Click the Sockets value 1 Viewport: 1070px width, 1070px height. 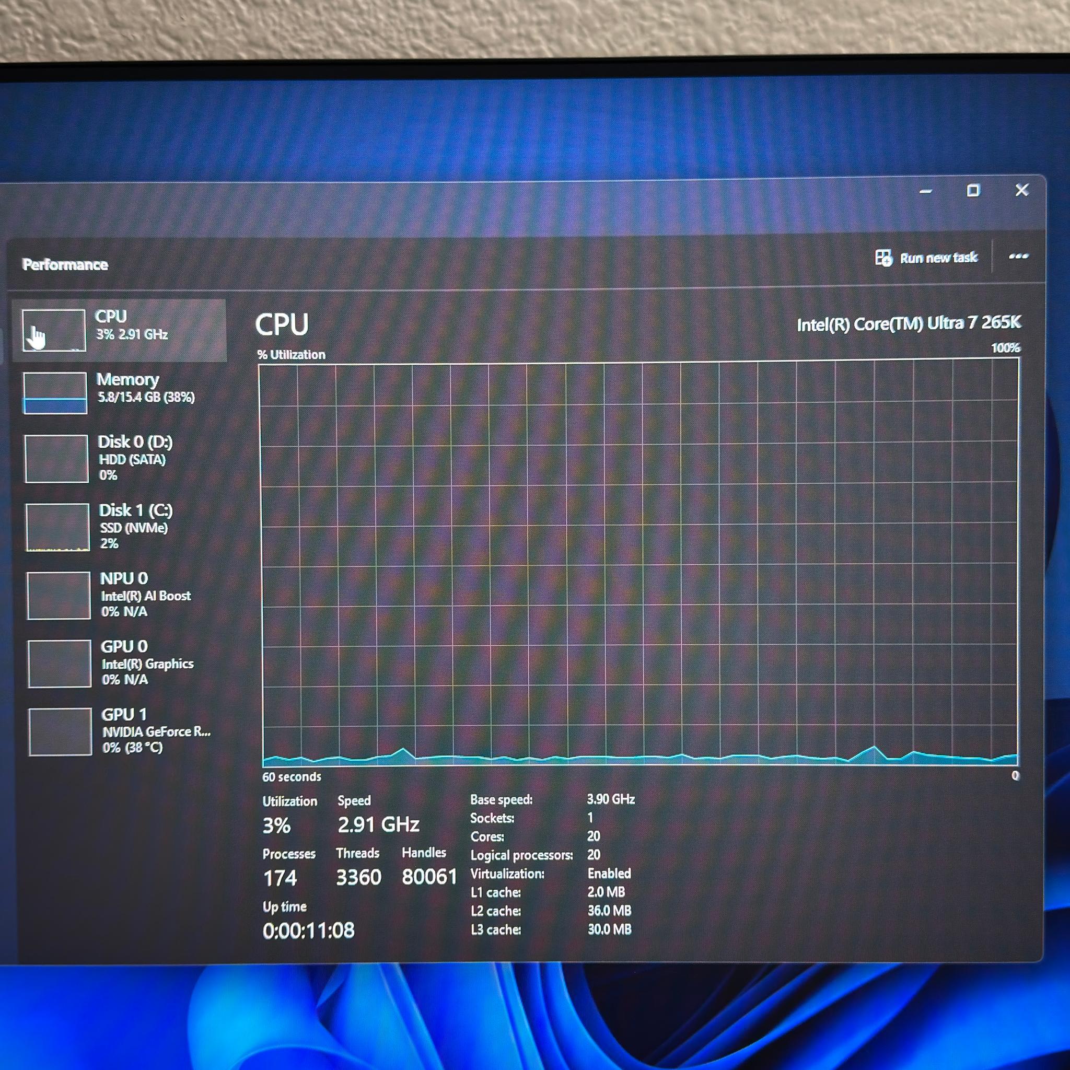(x=590, y=818)
